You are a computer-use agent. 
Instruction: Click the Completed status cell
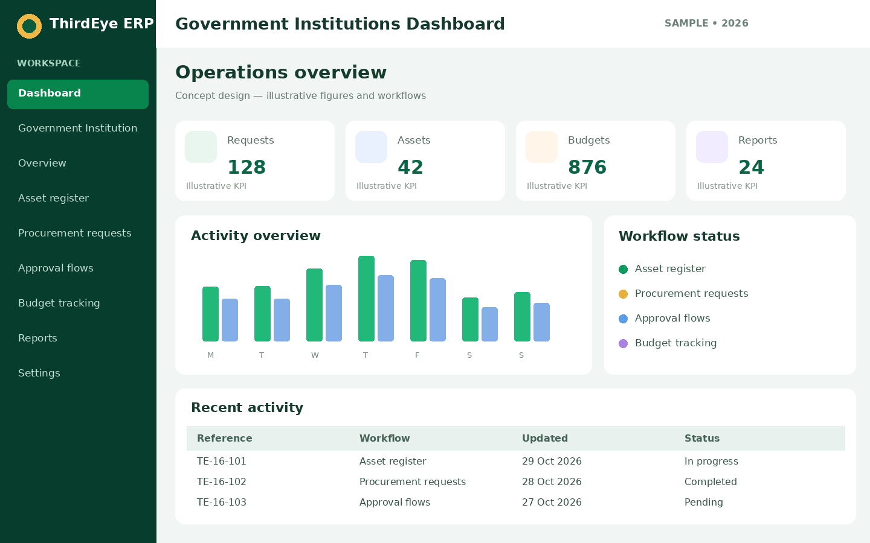pyautogui.click(x=710, y=482)
